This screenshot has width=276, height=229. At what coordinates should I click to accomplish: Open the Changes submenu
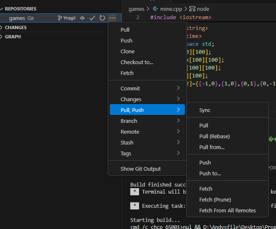(147, 100)
